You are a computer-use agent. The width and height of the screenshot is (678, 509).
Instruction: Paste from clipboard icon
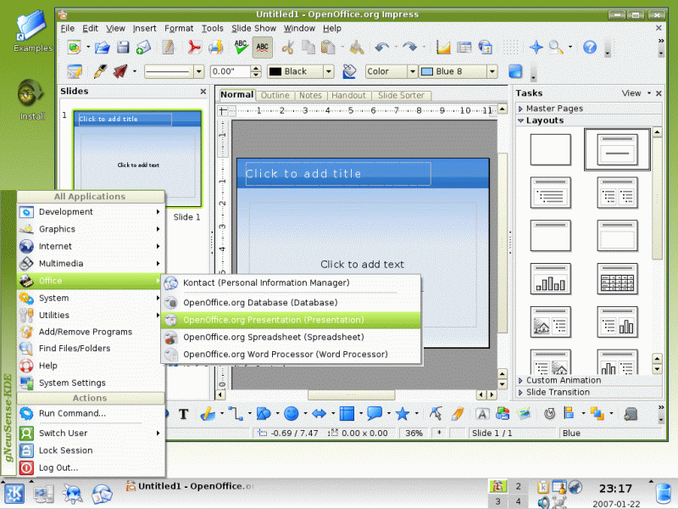click(328, 48)
